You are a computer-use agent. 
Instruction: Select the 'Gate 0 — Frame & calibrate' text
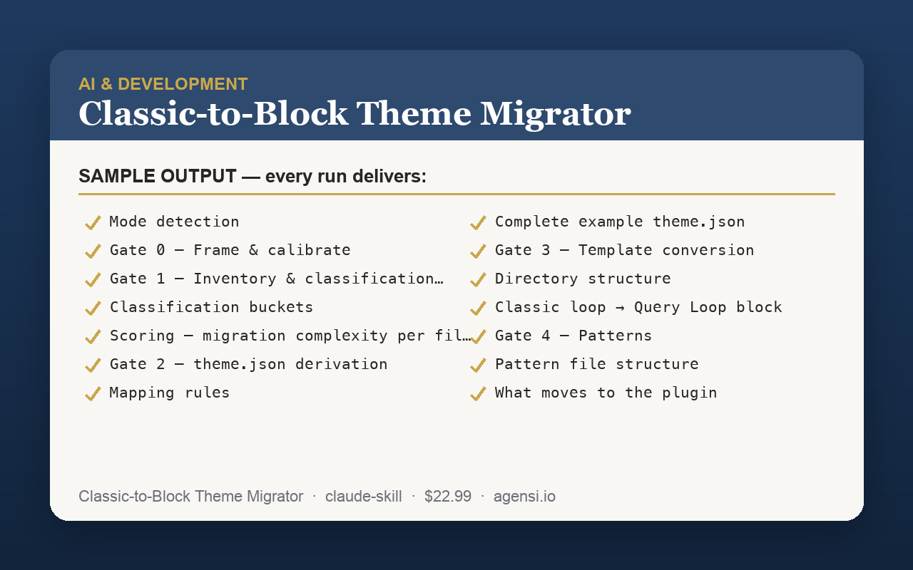point(230,250)
